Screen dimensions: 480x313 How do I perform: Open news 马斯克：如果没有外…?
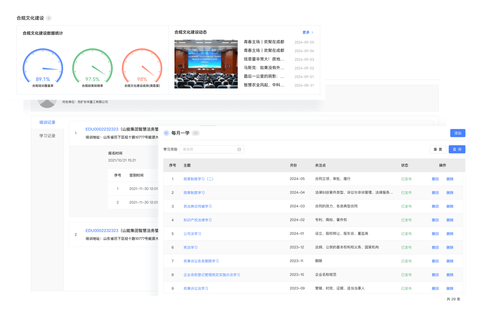pos(264,68)
